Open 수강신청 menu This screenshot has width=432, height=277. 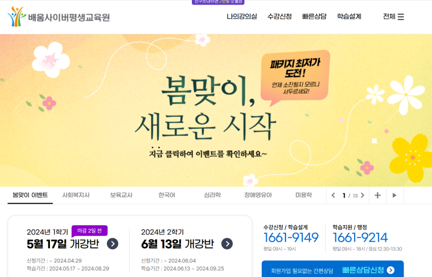pyautogui.click(x=280, y=16)
